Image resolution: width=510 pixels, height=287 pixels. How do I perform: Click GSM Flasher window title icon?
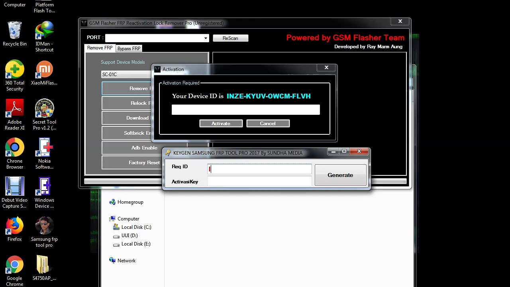coord(84,23)
